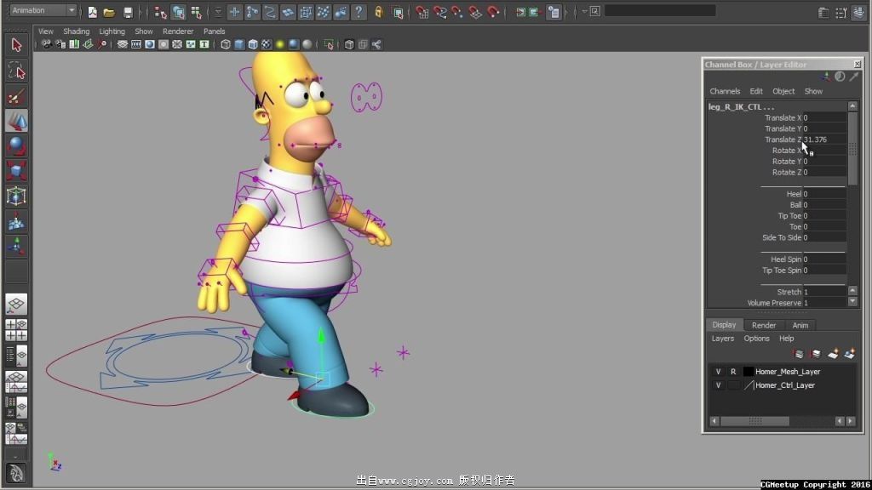Select the Stretch attribute label

pyautogui.click(x=789, y=293)
